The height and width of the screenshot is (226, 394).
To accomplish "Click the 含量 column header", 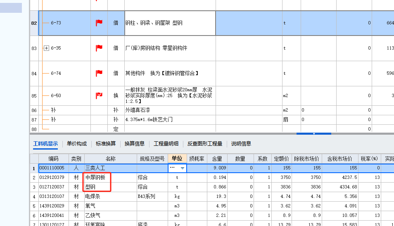I will (x=217, y=159).
